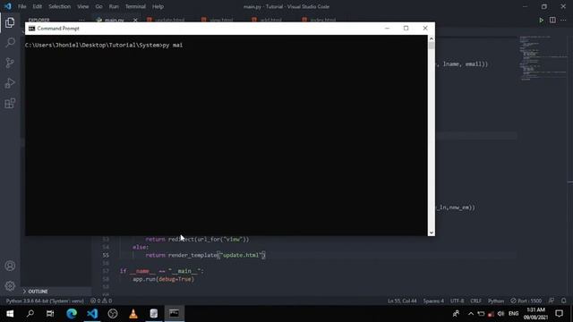Open the Run and Debug view
This screenshot has width=573, height=322.
tap(10, 83)
